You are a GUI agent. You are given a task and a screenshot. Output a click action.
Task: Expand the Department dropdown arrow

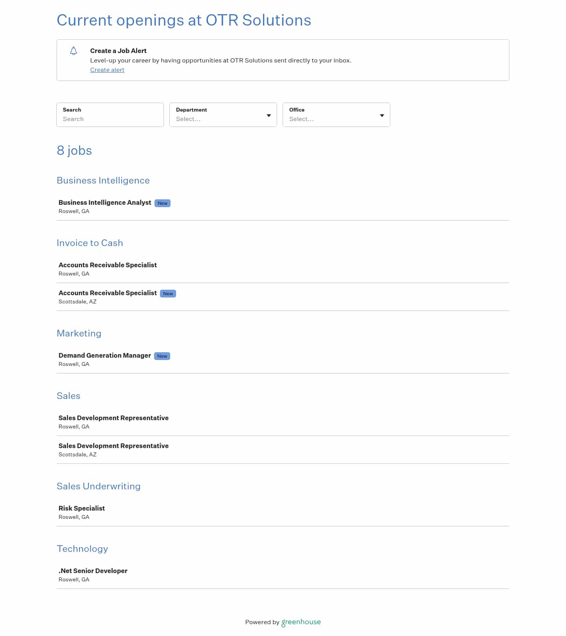(x=269, y=116)
